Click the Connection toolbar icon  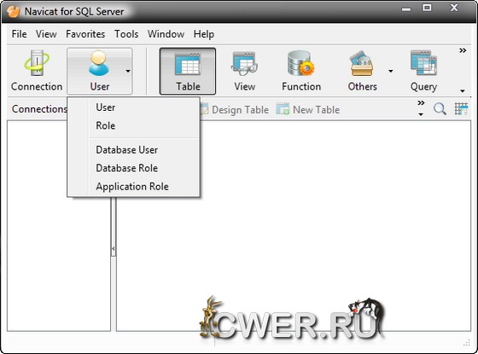(x=37, y=72)
